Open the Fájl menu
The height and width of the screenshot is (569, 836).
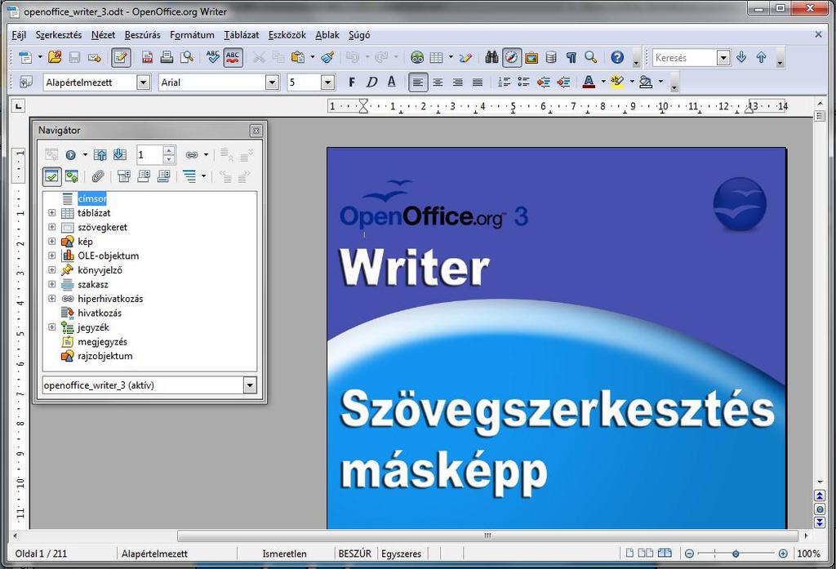point(19,35)
